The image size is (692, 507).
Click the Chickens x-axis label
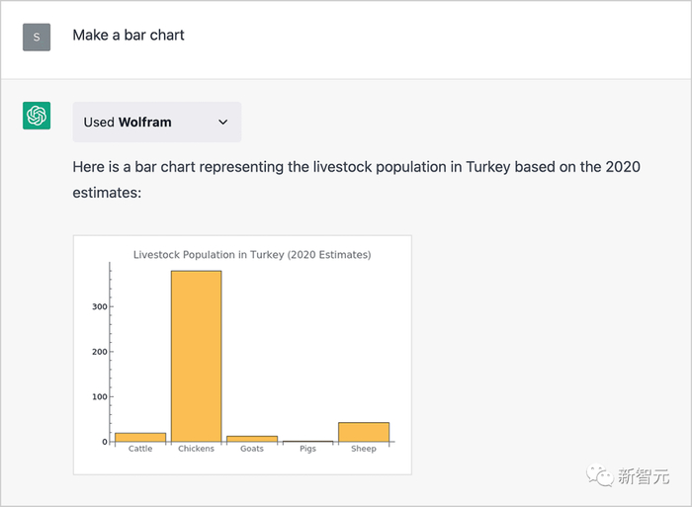[x=196, y=450]
